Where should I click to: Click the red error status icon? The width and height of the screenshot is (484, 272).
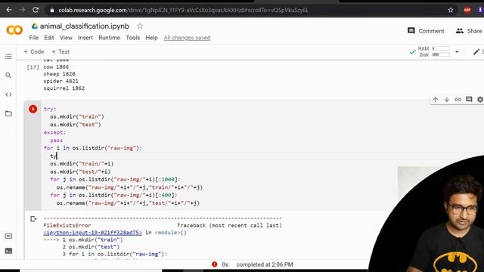tap(214, 264)
